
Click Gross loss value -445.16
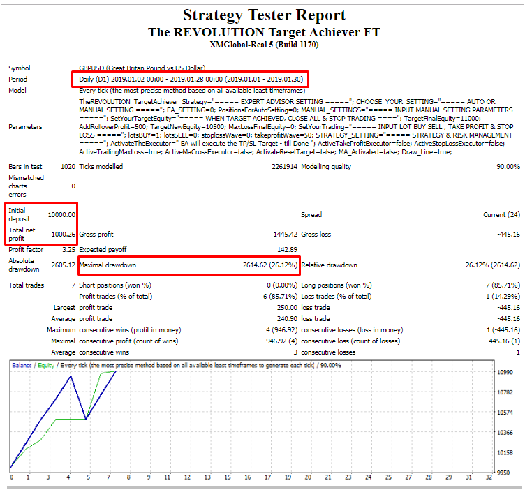pos(508,234)
